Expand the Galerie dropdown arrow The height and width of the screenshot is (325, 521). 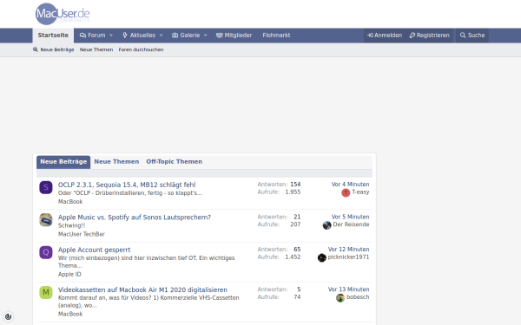pyautogui.click(x=205, y=36)
